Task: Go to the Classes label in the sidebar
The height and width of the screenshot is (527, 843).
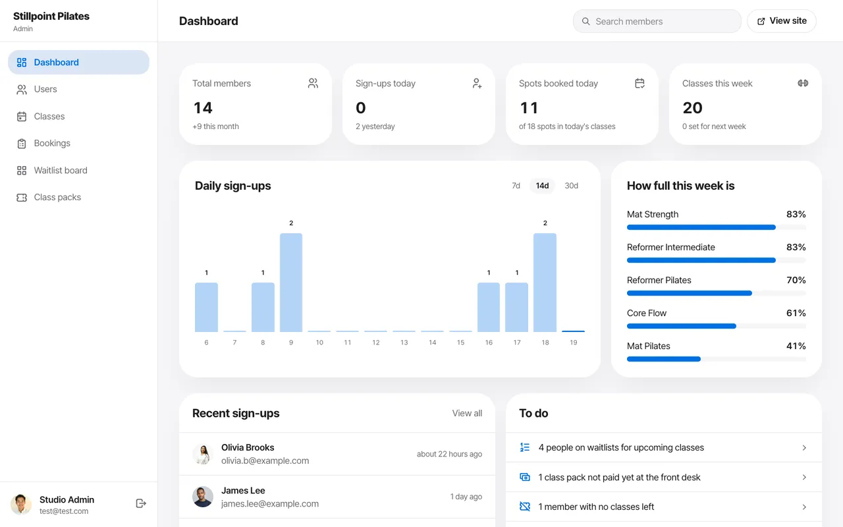Action: pyautogui.click(x=49, y=116)
